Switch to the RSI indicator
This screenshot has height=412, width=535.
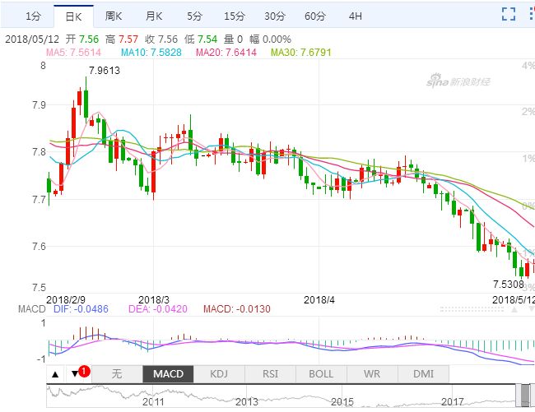coord(270,374)
